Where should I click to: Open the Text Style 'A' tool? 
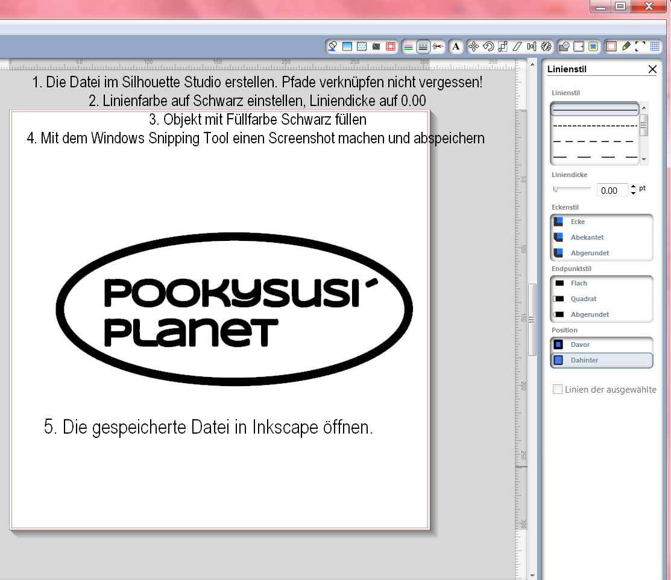click(456, 46)
